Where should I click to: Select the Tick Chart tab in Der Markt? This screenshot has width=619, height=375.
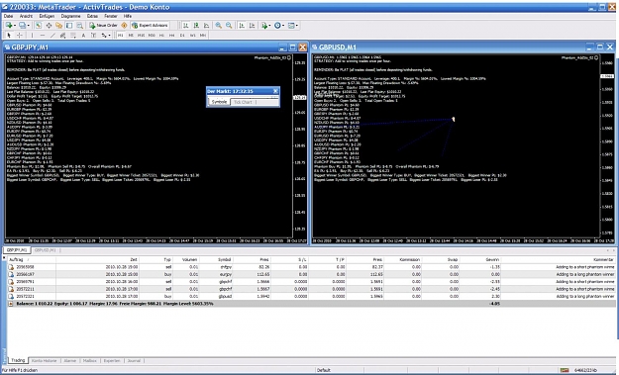(243, 102)
